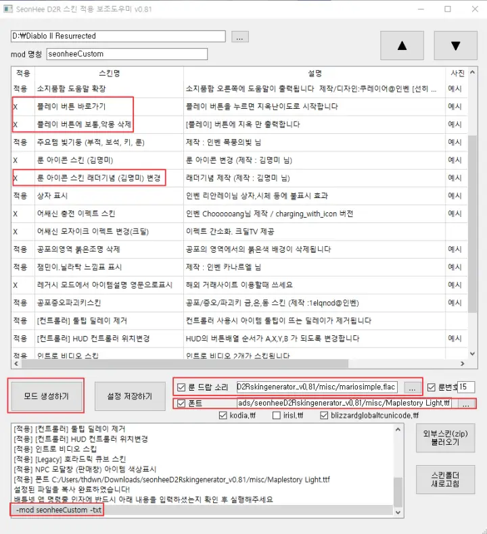Click the skin list horizontal scrollbar thumb
The height and width of the screenshot is (534, 487).
185,364
